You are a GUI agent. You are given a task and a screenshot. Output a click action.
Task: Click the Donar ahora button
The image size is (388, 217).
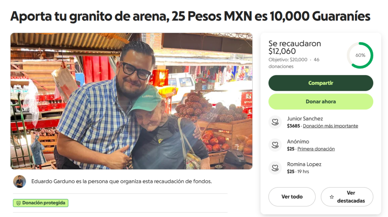click(x=321, y=102)
